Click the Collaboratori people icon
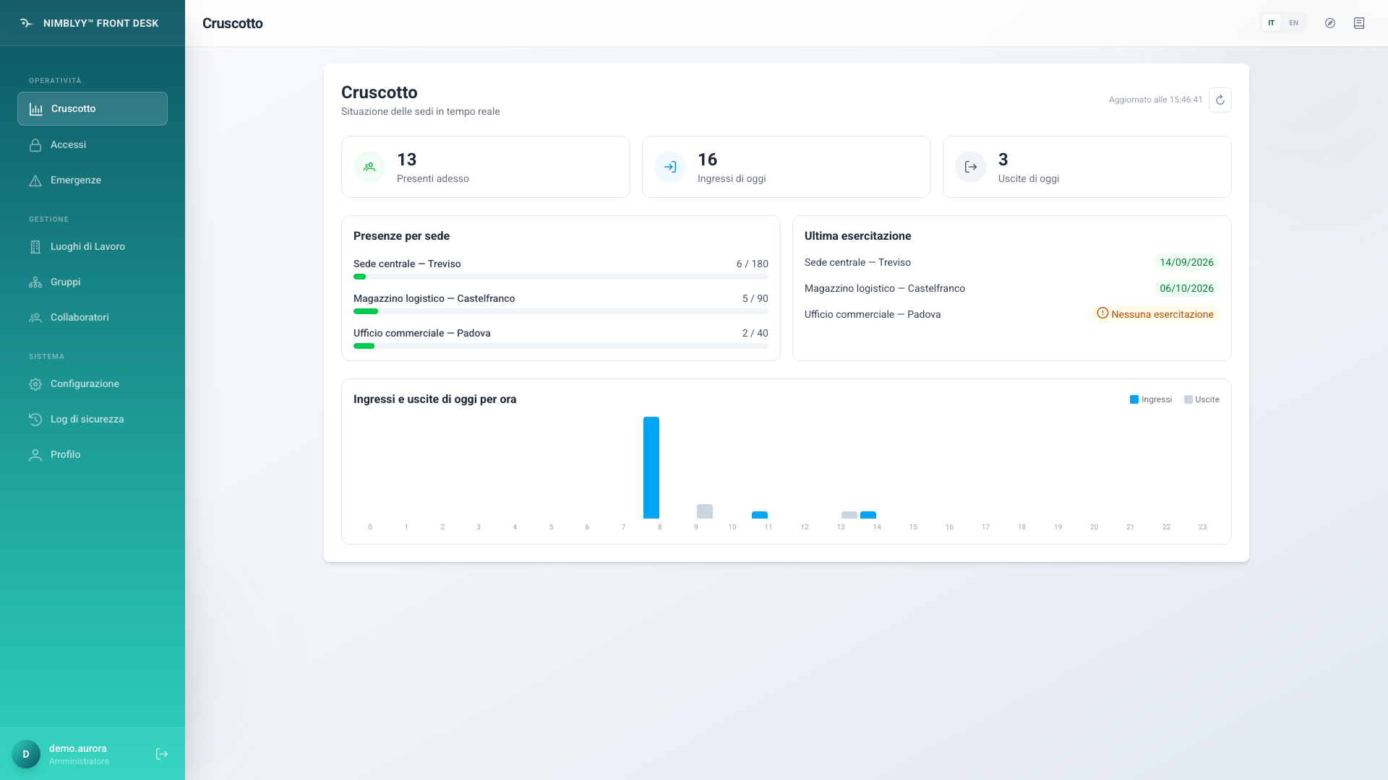This screenshot has height=780, width=1388. point(35,318)
